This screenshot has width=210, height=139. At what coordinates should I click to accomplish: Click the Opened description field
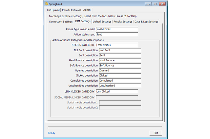(x=120, y=70)
